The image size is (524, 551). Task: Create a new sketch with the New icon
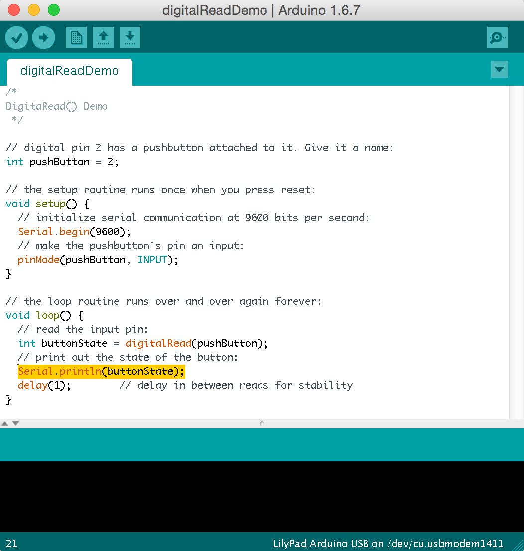(x=76, y=37)
